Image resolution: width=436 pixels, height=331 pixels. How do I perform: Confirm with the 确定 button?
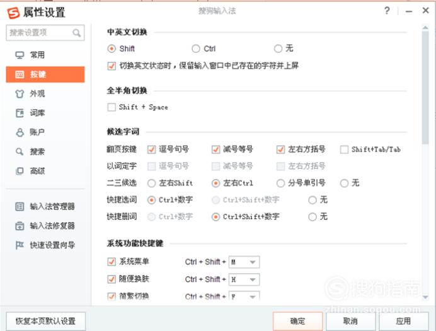coord(298,321)
